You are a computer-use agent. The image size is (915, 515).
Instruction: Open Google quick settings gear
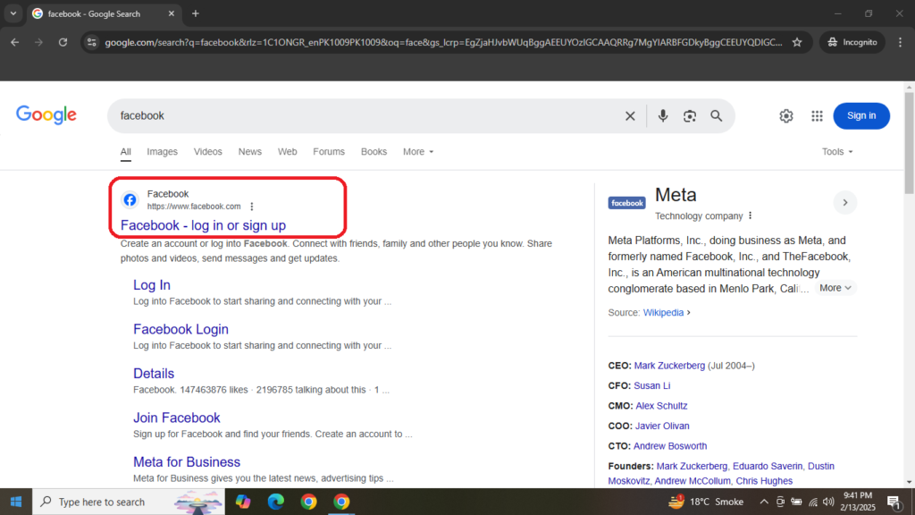click(x=785, y=115)
